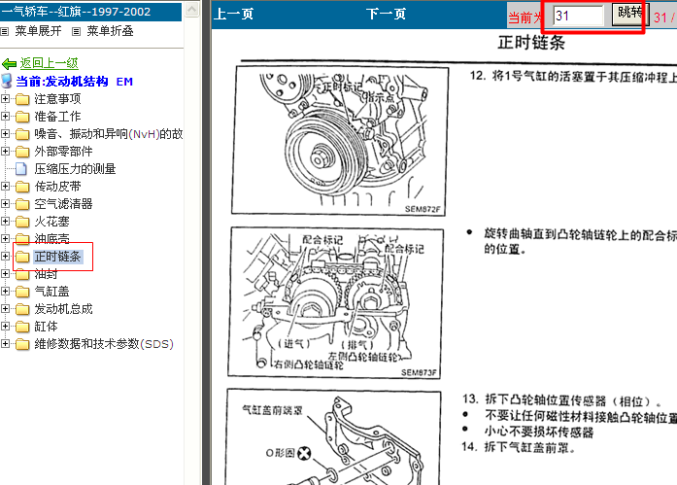Click the computer icon beside 当前:发动机结构
Viewport: 677px width, 485px height.
point(7,81)
